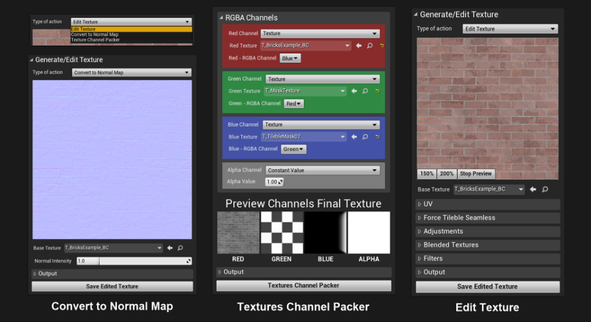Reset the Red Texture to default
This screenshot has height=322, width=591.
click(381, 46)
